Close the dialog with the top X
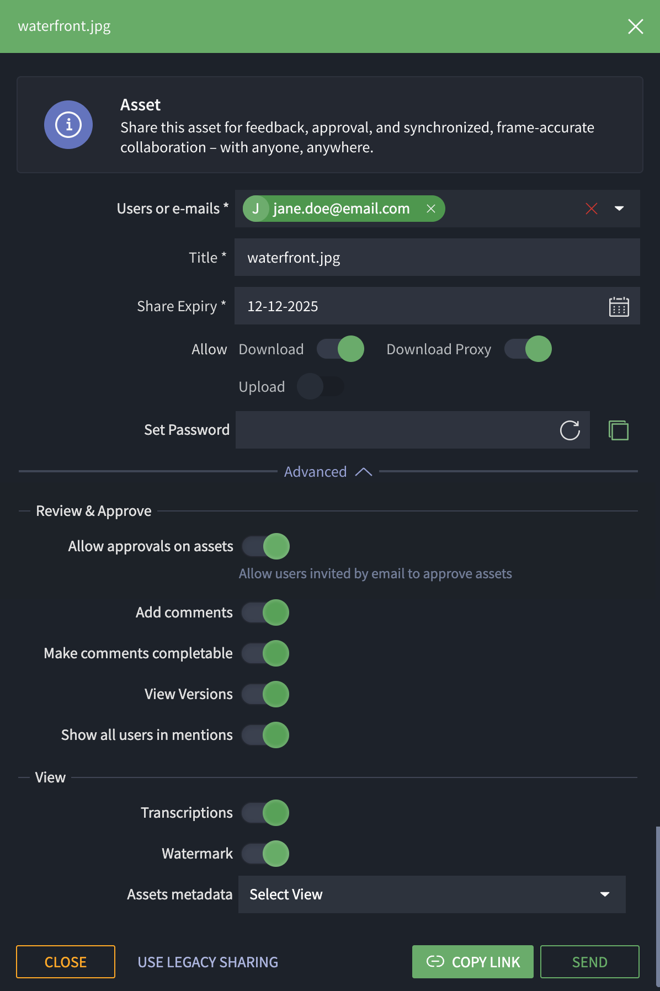The image size is (660, 991). [635, 26]
